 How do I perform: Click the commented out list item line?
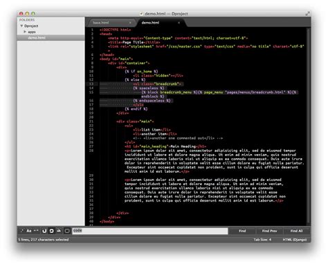coord(178,138)
